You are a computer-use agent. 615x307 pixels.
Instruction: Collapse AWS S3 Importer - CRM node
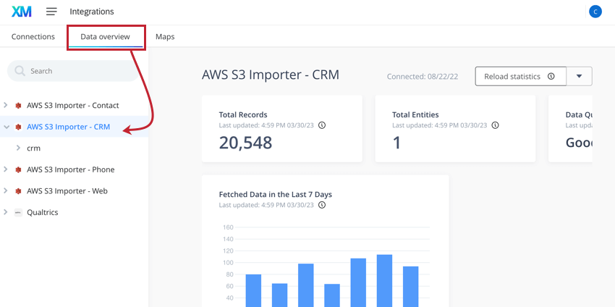pos(7,127)
